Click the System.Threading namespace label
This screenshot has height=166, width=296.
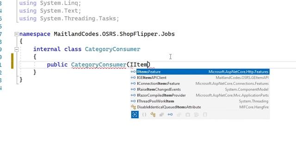[x=253, y=101]
